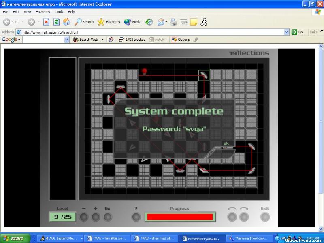Click the Print icon in toolbar
324x243 pixels.
[x=173, y=22]
